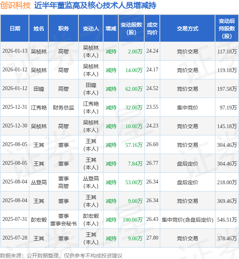Image resolution: width=239 pixels, height=259 pixels.
Task: Click the 2.00万 share change value
Action: click(135, 51)
